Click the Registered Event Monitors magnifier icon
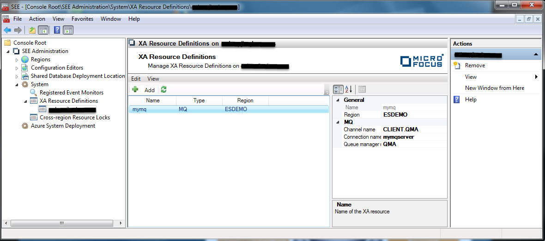545x241 pixels. click(x=34, y=93)
